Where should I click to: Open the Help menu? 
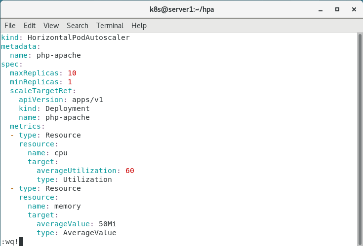pyautogui.click(x=139, y=26)
